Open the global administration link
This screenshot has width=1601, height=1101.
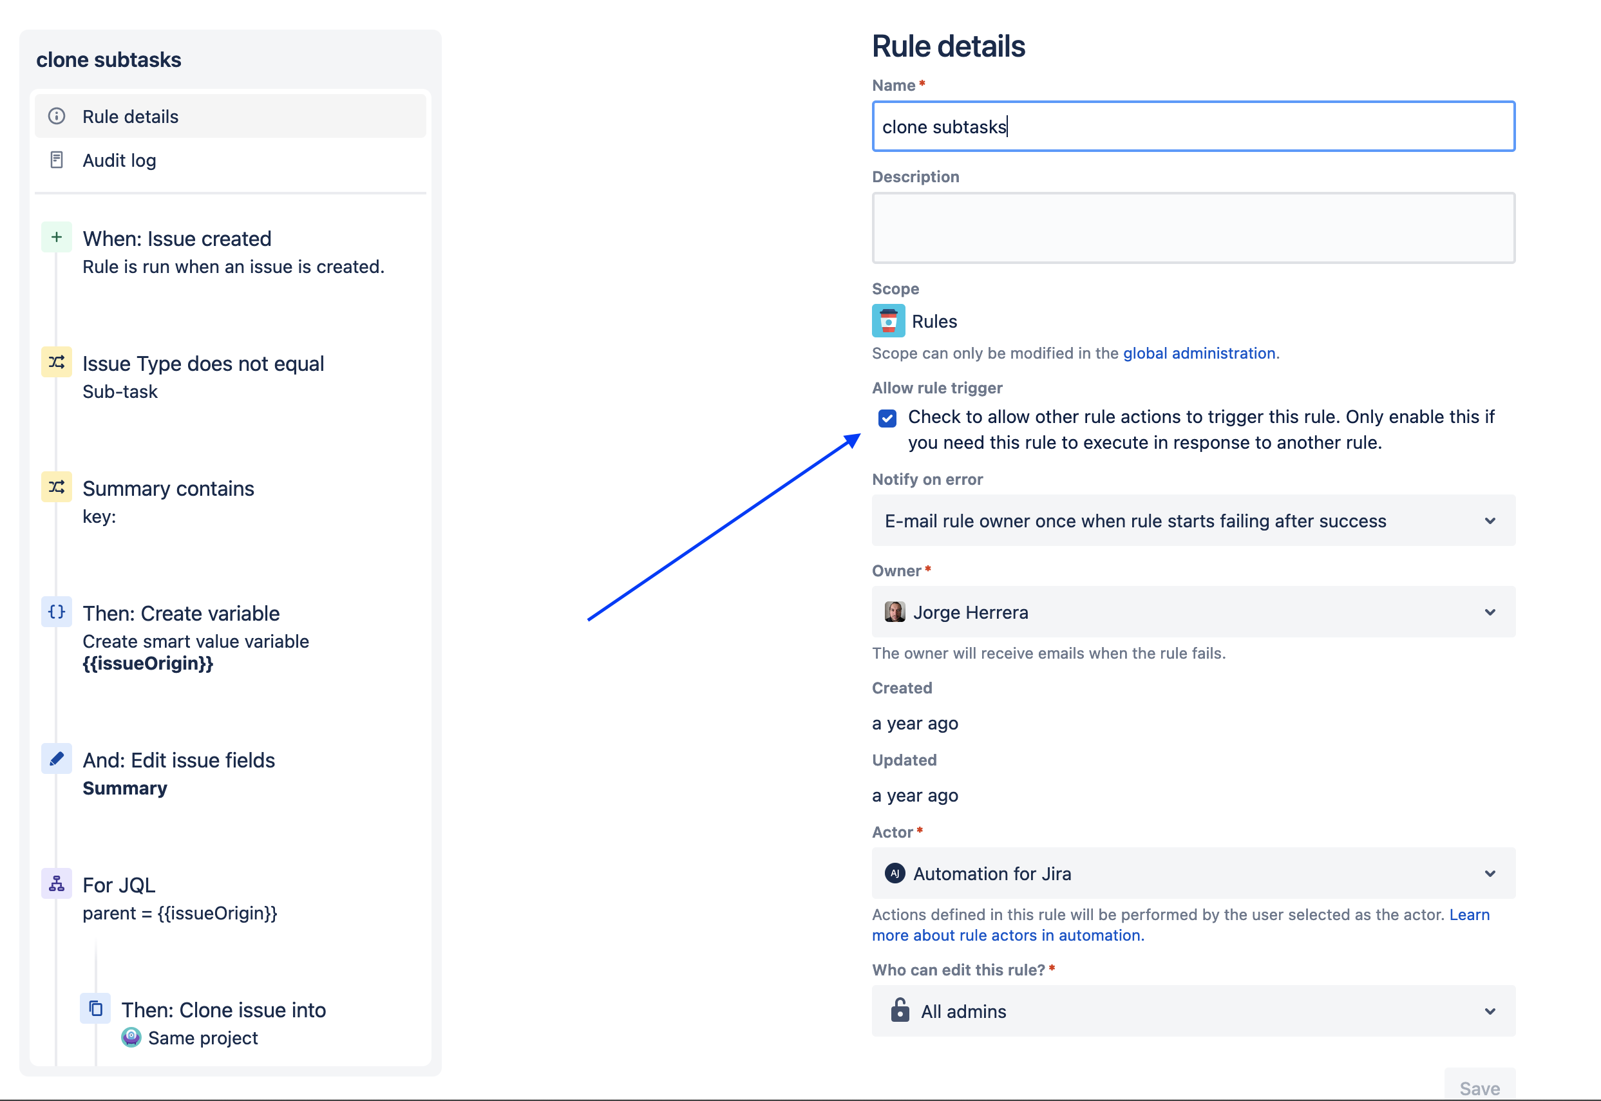pos(1199,353)
